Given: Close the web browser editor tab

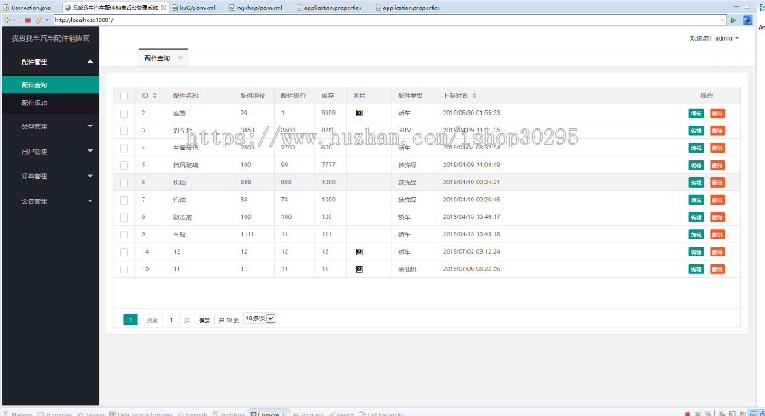Looking at the screenshot, I should pyautogui.click(x=163, y=8).
